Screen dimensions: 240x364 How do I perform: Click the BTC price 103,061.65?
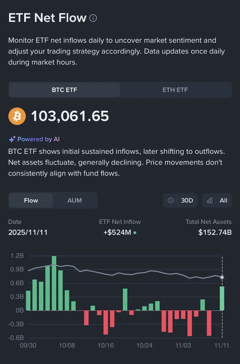(70, 116)
